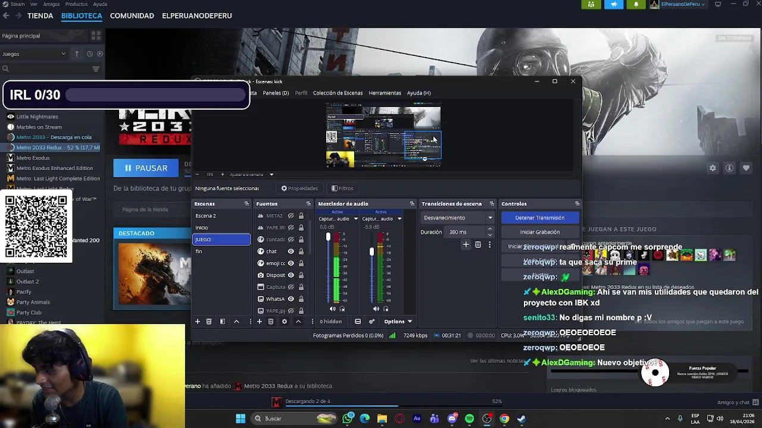This screenshot has width=762, height=428.
Task: Hide the emoji source
Action: coord(291,263)
